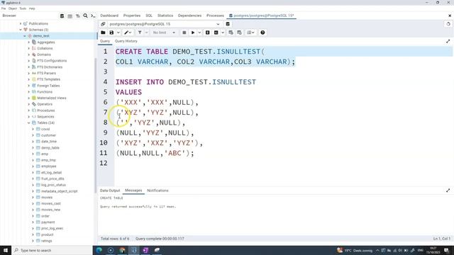Open the Query Tool icon in Browser panel
Viewport: 454px width, 255px height.
[62, 16]
